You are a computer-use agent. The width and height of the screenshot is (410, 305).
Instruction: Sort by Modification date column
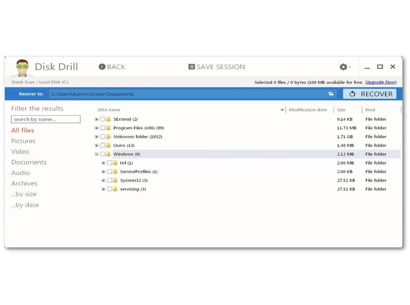click(308, 110)
